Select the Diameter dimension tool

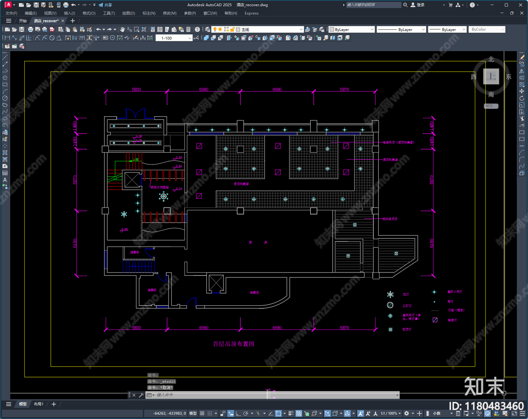[x=52, y=38]
